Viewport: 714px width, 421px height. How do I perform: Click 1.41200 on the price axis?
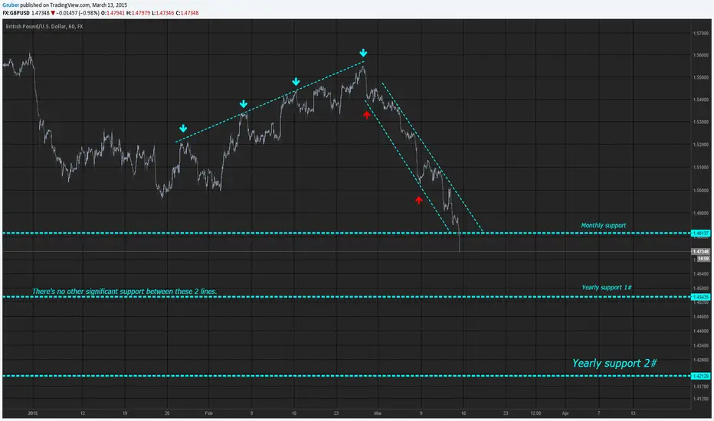pos(701,399)
